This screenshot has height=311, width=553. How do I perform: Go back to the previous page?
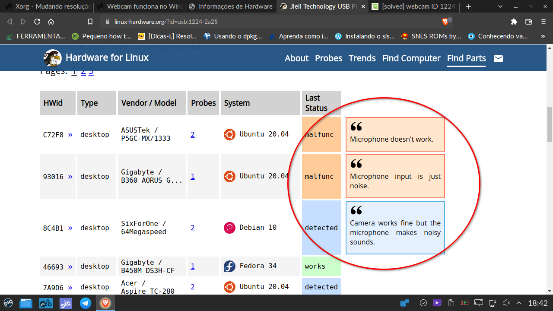point(10,22)
